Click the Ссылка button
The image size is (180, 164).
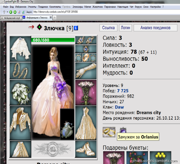[108, 28]
